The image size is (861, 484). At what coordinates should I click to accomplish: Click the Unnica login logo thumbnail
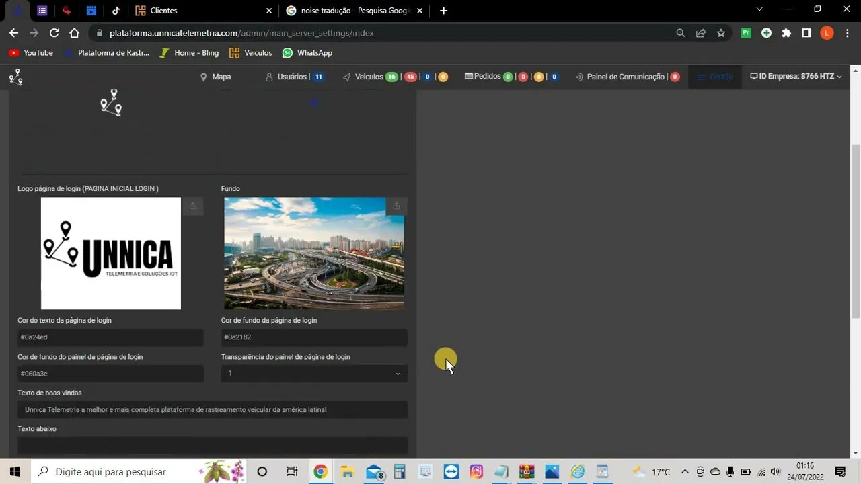point(111,253)
